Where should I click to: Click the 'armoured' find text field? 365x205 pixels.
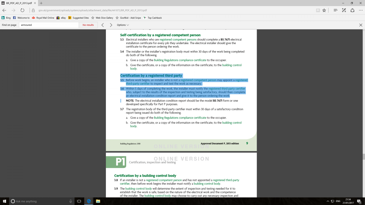(x=49, y=25)
